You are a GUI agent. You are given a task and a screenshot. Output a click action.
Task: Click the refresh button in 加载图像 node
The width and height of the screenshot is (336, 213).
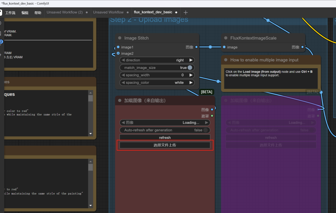(x=165, y=138)
